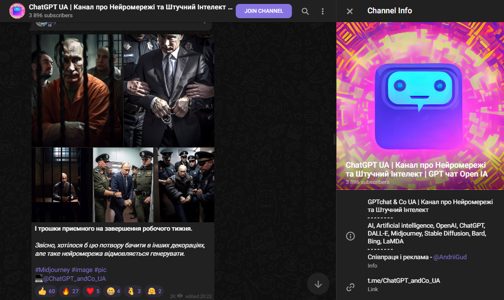Add the OK hand reaction
Image resolution: width=504 pixels, height=300 pixels.
[x=134, y=291]
